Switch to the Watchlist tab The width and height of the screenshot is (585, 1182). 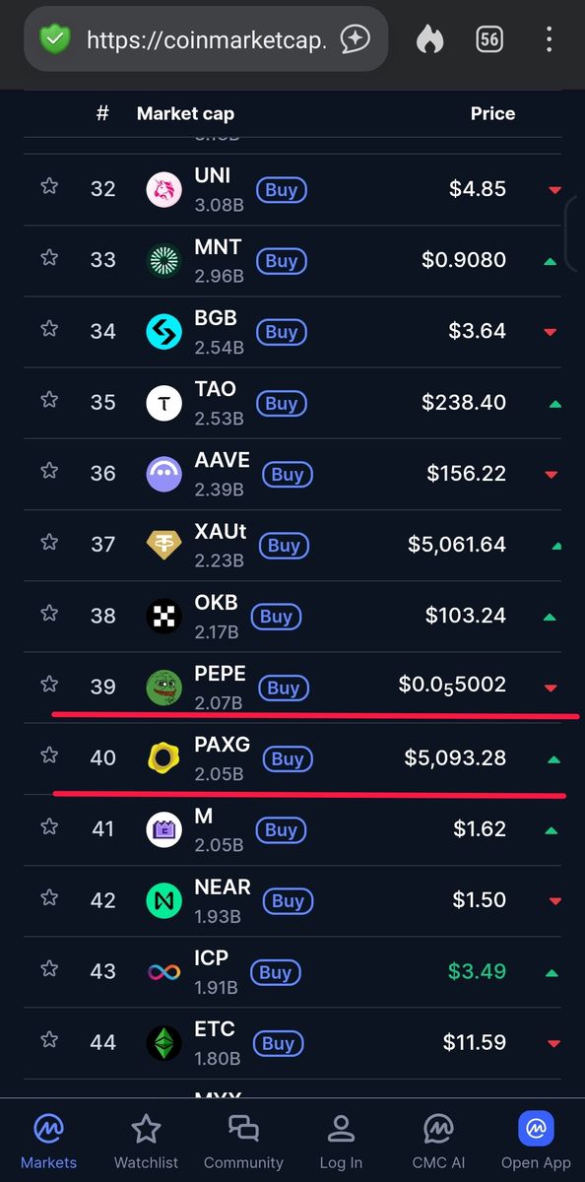pos(146,1142)
